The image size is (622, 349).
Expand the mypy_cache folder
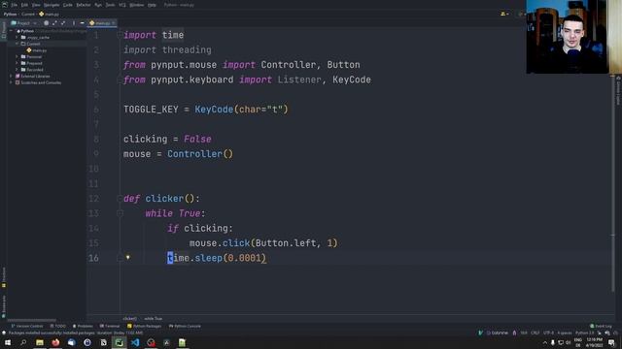pos(17,37)
